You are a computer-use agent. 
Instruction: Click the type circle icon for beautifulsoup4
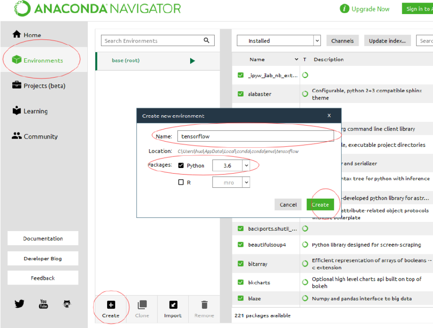click(x=305, y=245)
